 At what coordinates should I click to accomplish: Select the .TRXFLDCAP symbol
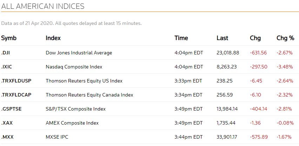tap(16, 95)
